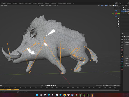
Task: Click the current frame number field
Action: (x=99, y=85)
